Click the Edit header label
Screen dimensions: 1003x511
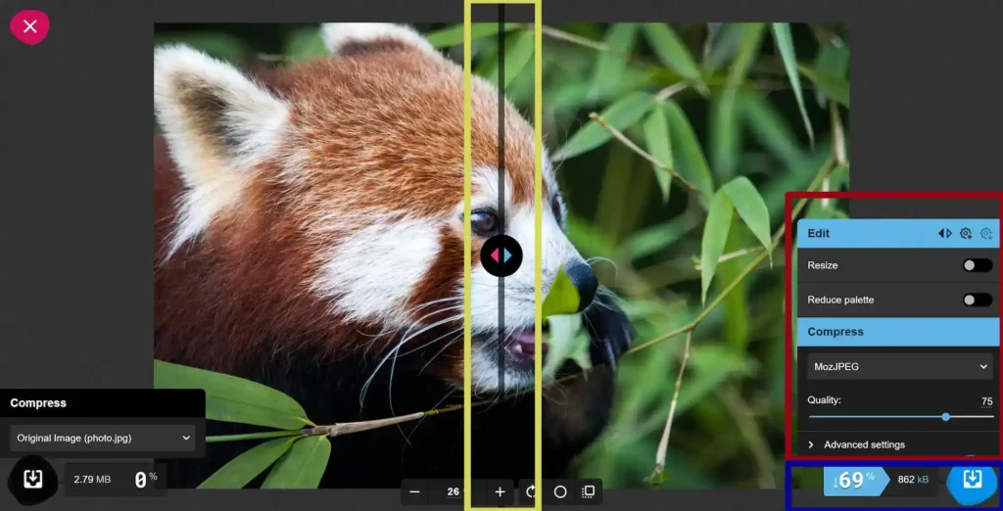click(818, 233)
